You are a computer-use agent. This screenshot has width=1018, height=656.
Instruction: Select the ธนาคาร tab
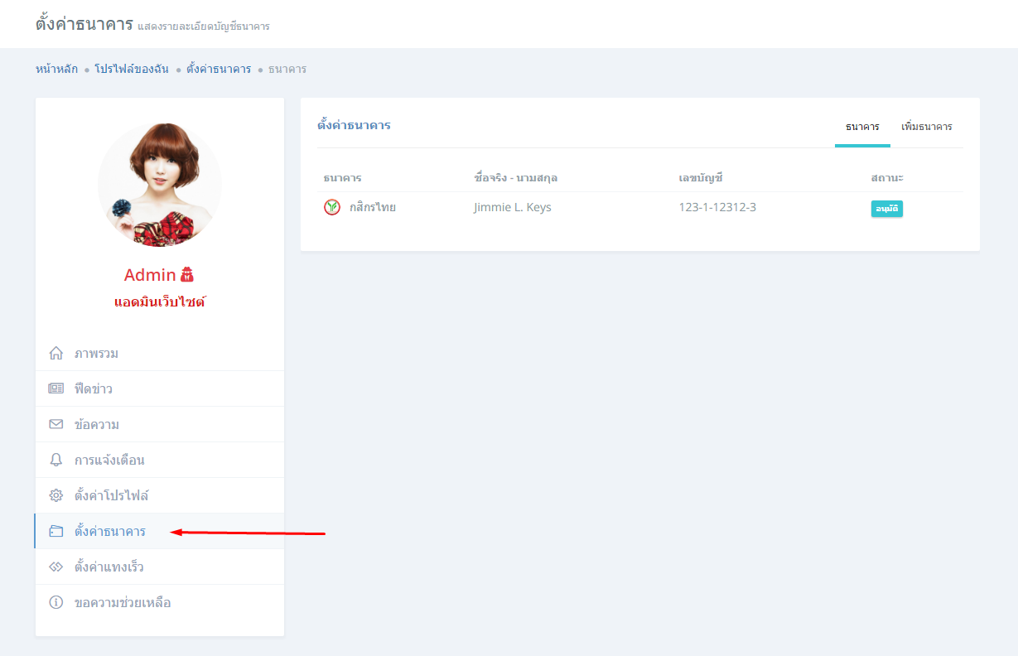(862, 127)
